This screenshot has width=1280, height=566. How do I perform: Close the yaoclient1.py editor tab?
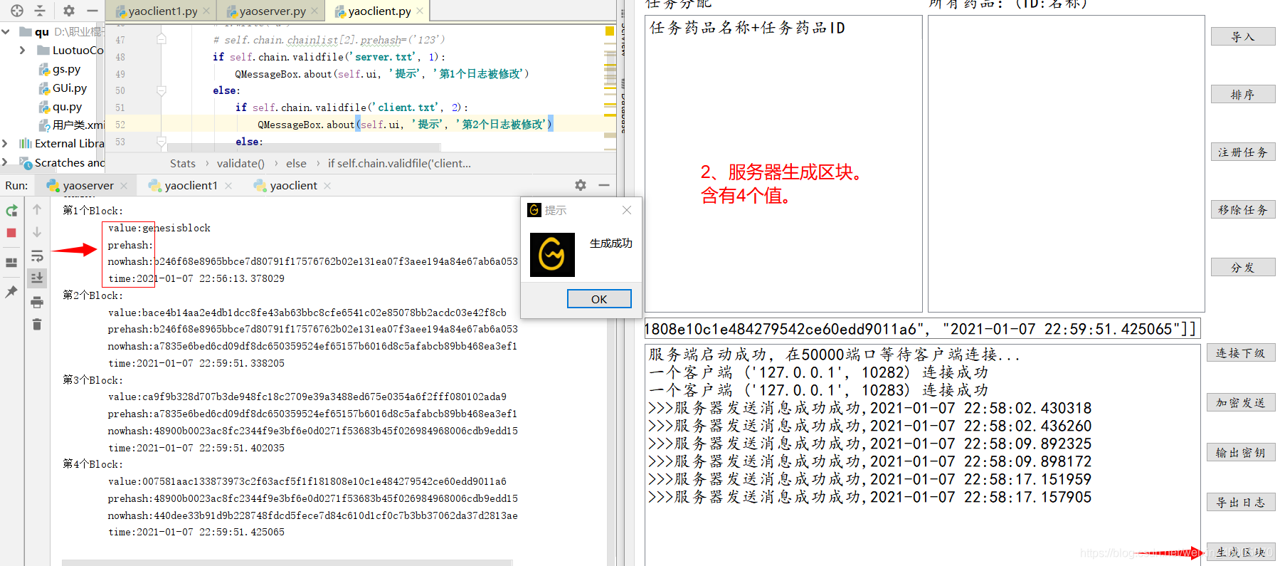pos(206,11)
